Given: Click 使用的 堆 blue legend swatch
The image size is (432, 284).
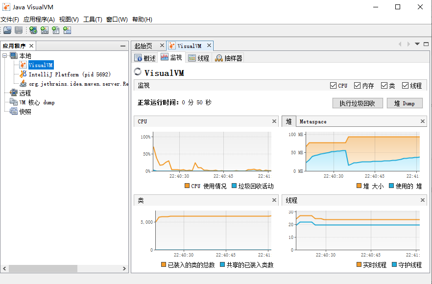Looking at the screenshot, I should [x=391, y=186].
